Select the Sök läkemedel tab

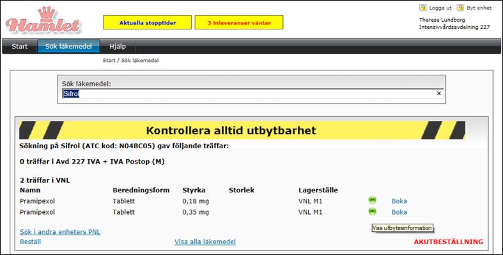[68, 46]
